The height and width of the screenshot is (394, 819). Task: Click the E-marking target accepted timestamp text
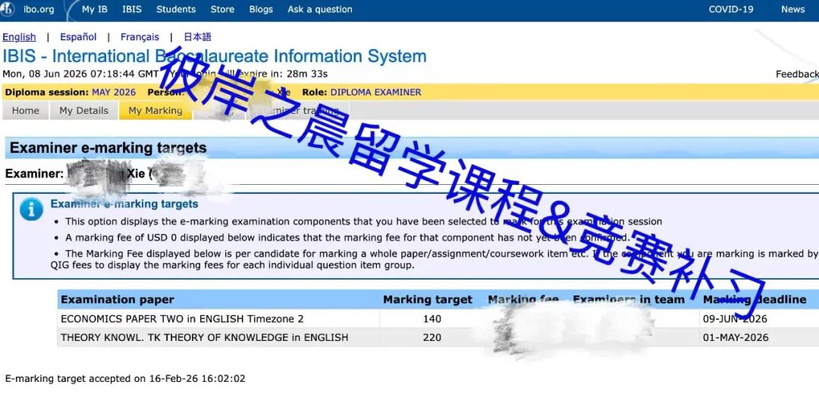pos(125,379)
